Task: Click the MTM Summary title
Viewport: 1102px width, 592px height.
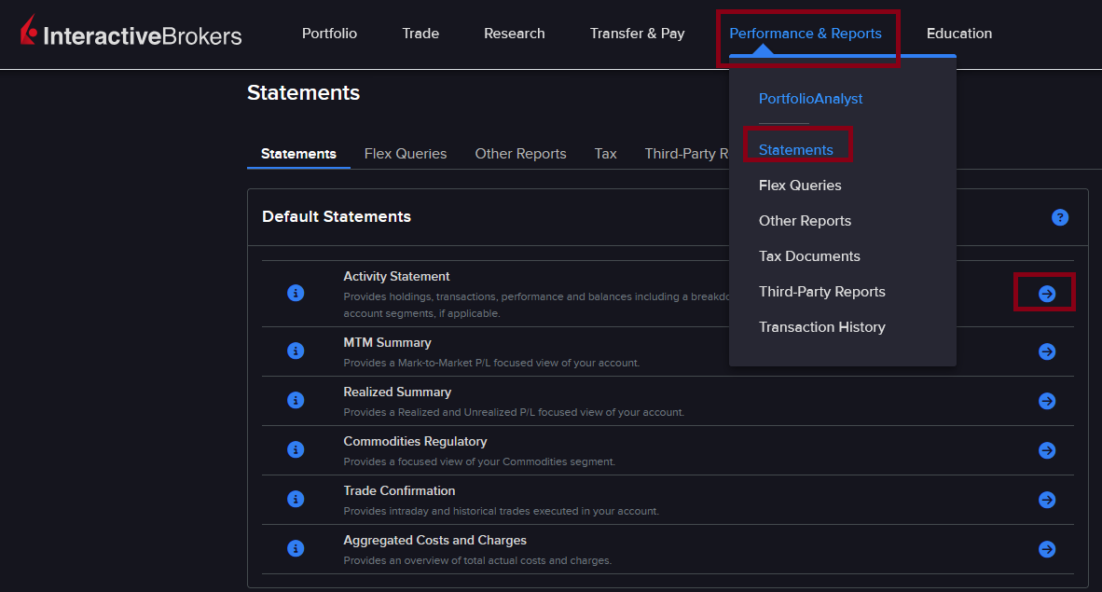Action: 387,342
